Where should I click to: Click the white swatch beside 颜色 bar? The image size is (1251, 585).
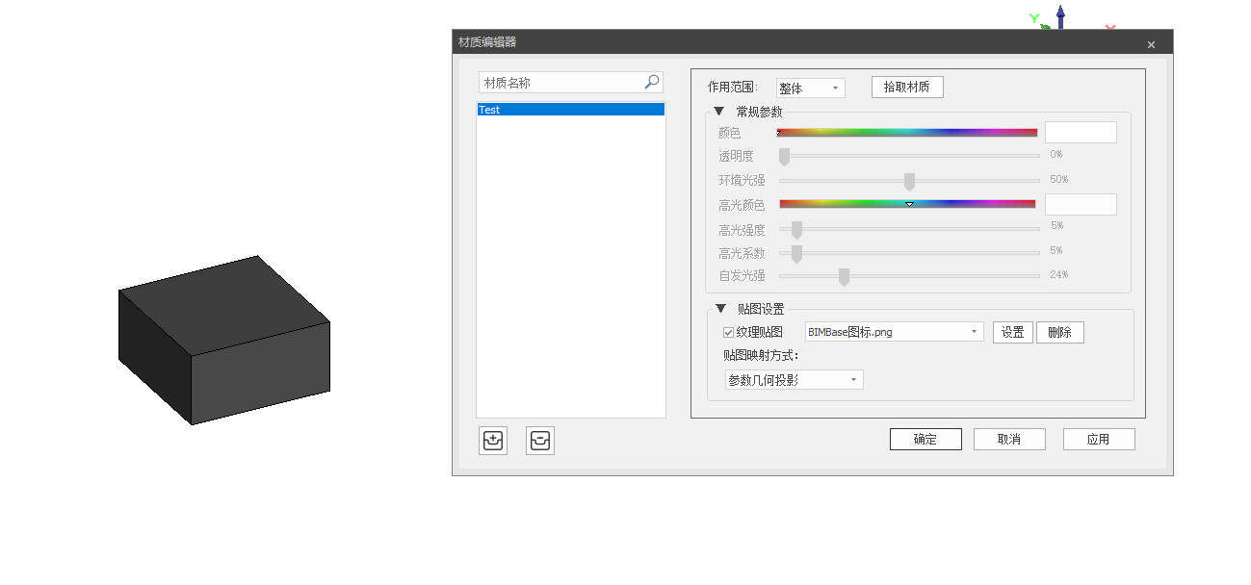point(1081,133)
